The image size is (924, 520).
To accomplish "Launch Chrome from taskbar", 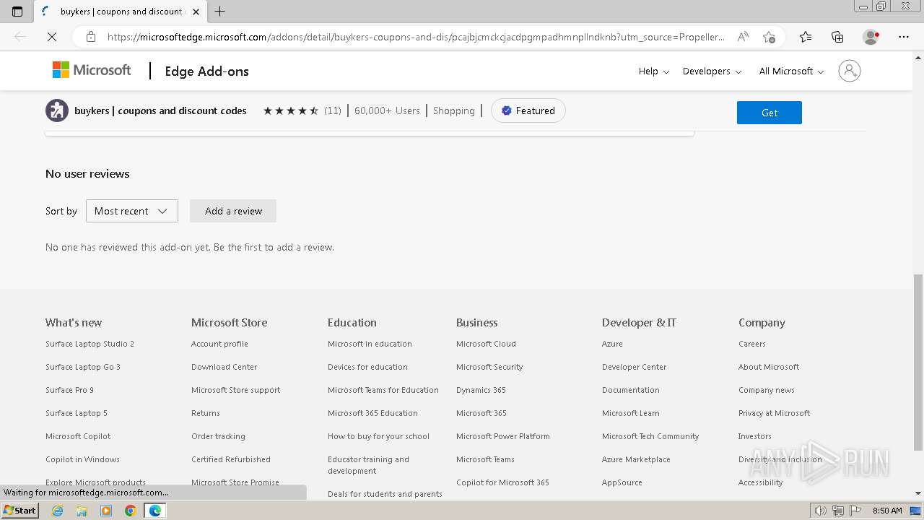I will 130,511.
